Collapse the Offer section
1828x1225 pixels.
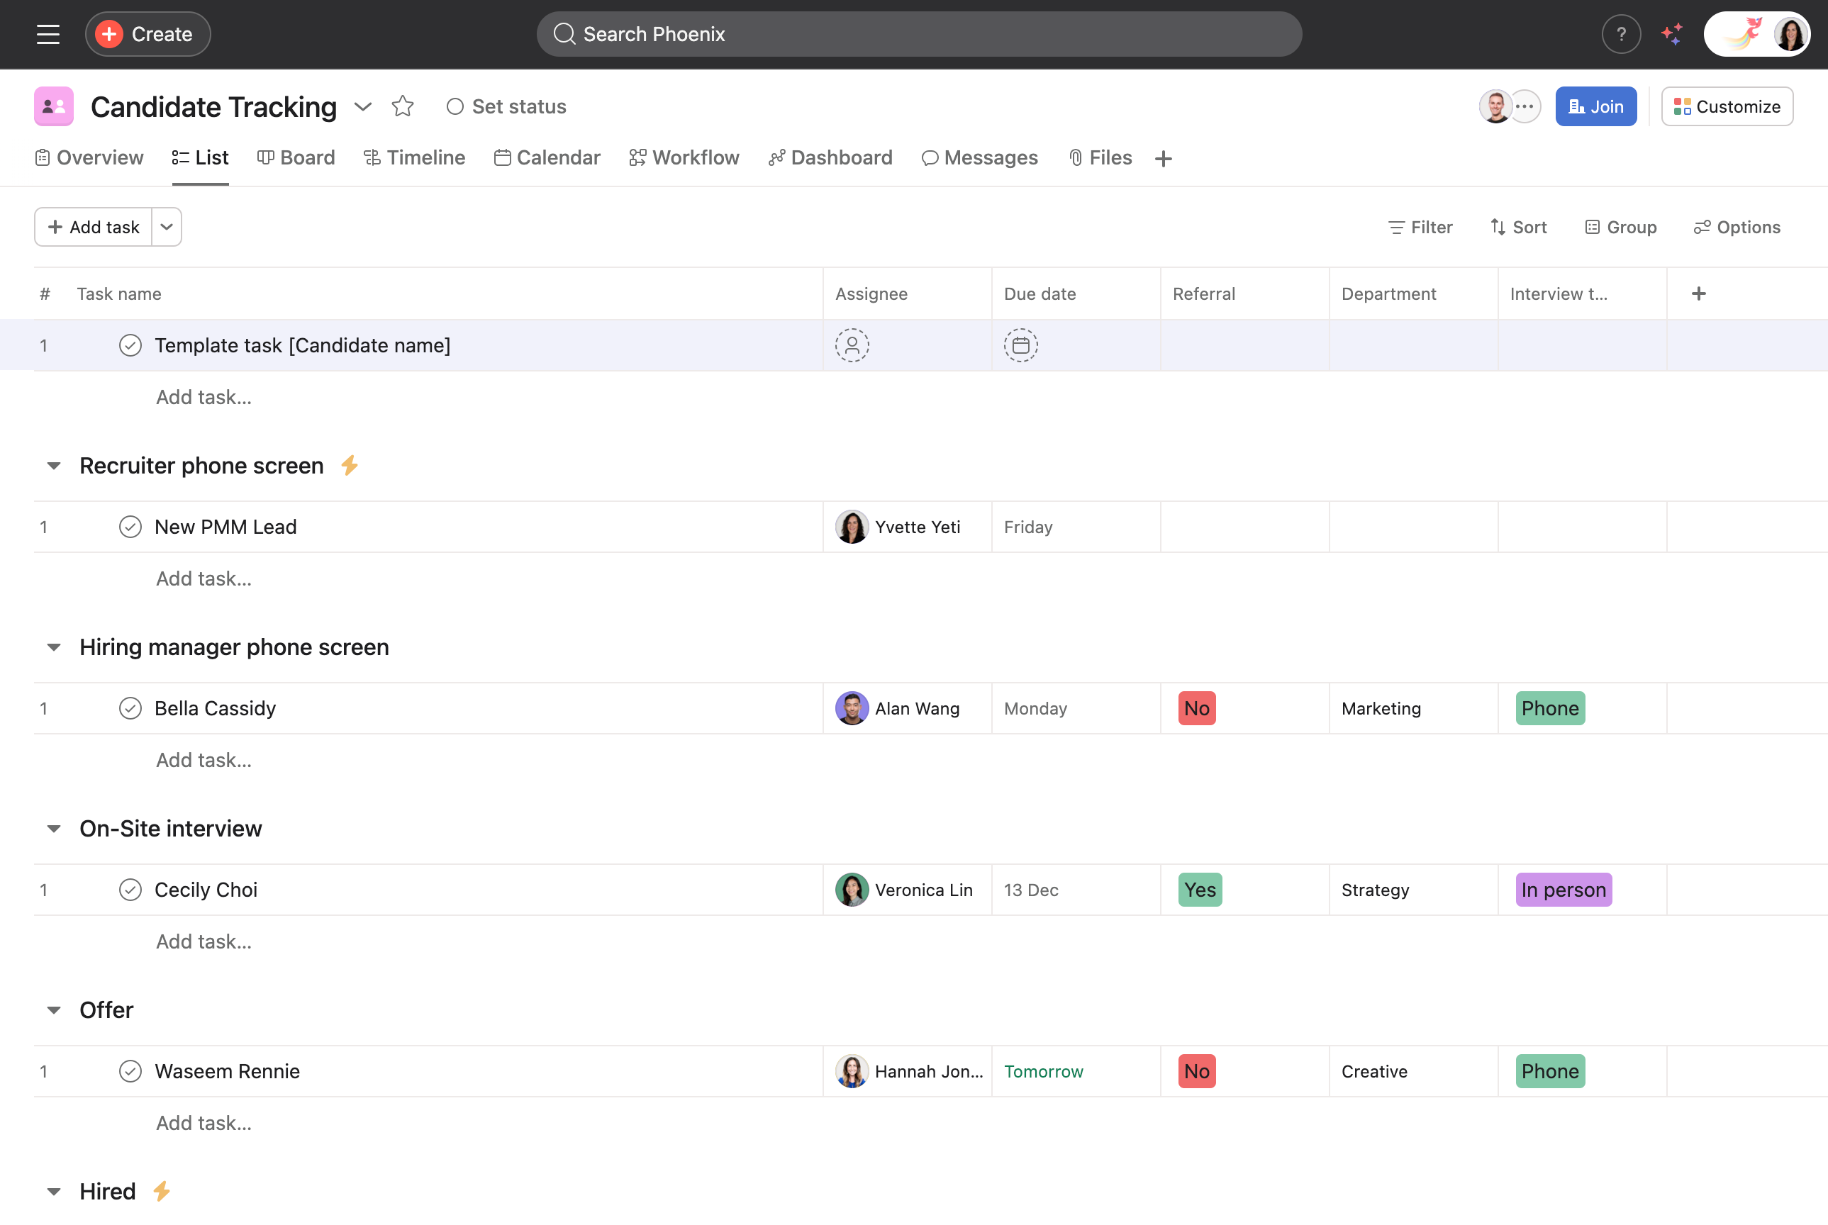click(53, 1009)
